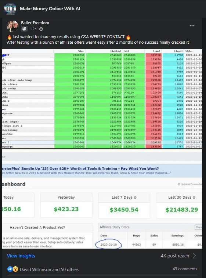
Task: Click Filtered value 11700
Action: tap(179, 55)
